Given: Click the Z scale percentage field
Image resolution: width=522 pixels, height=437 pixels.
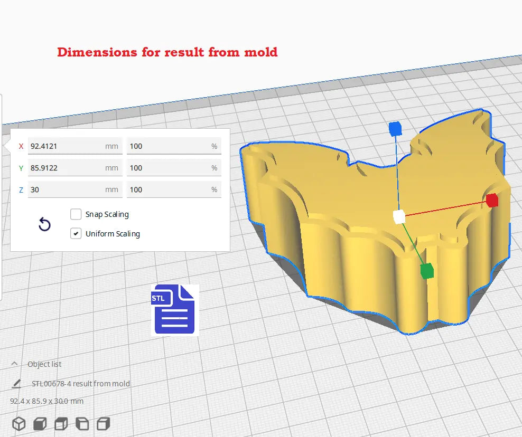Looking at the screenshot, I should click(169, 189).
